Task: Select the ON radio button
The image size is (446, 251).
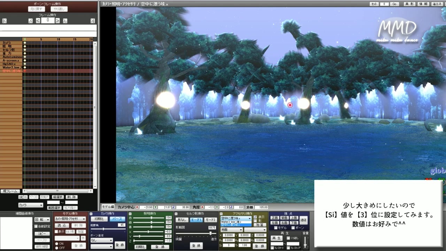Action: tap(56, 244)
